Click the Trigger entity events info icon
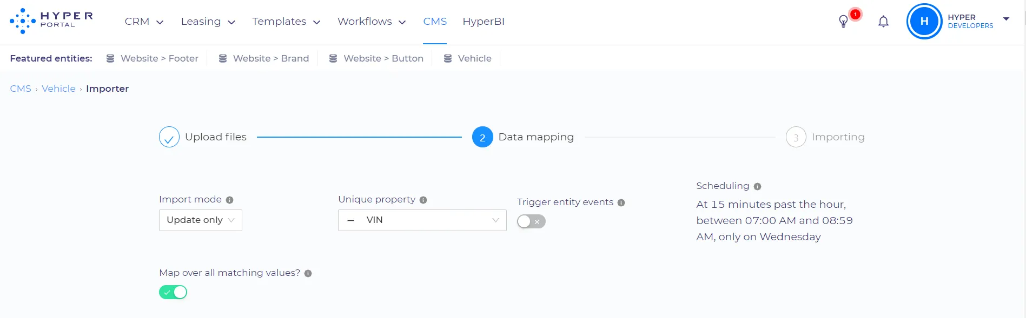The height and width of the screenshot is (318, 1026). point(621,203)
